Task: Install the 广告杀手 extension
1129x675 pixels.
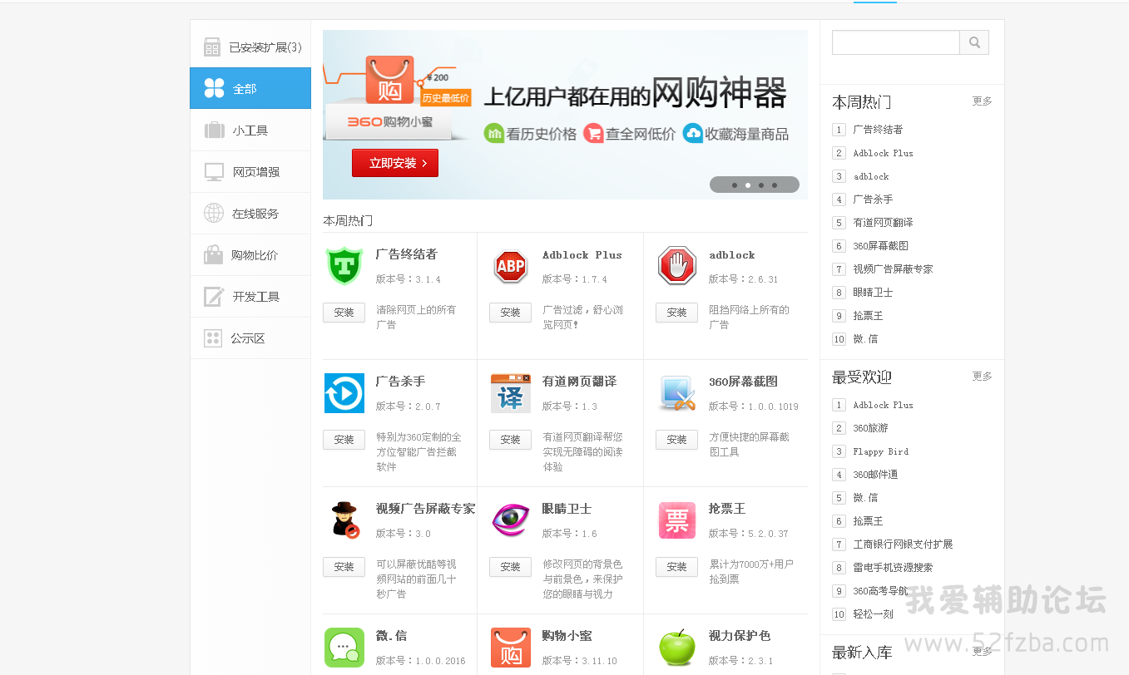Action: 344,440
